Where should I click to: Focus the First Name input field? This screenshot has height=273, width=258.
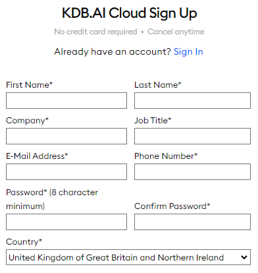66,100
